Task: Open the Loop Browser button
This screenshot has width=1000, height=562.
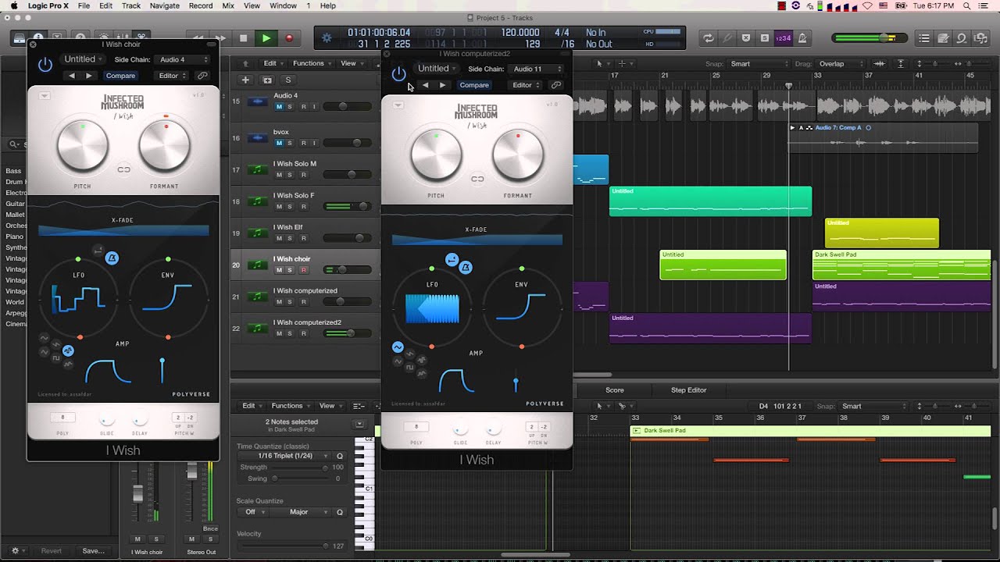Action: tap(962, 37)
